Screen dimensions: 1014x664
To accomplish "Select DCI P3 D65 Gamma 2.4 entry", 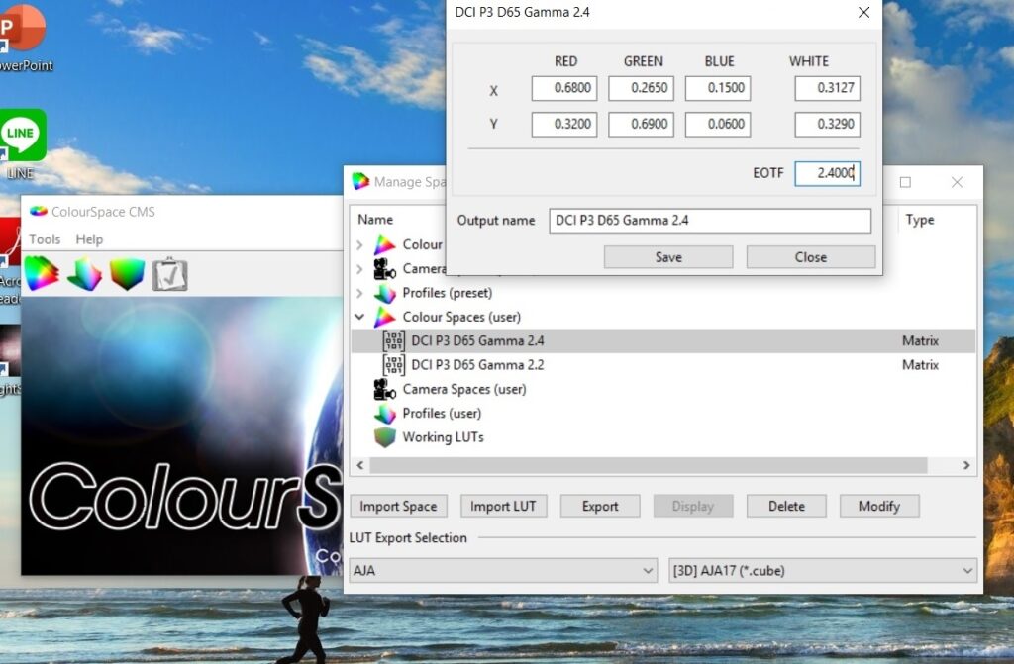I will pos(662,340).
